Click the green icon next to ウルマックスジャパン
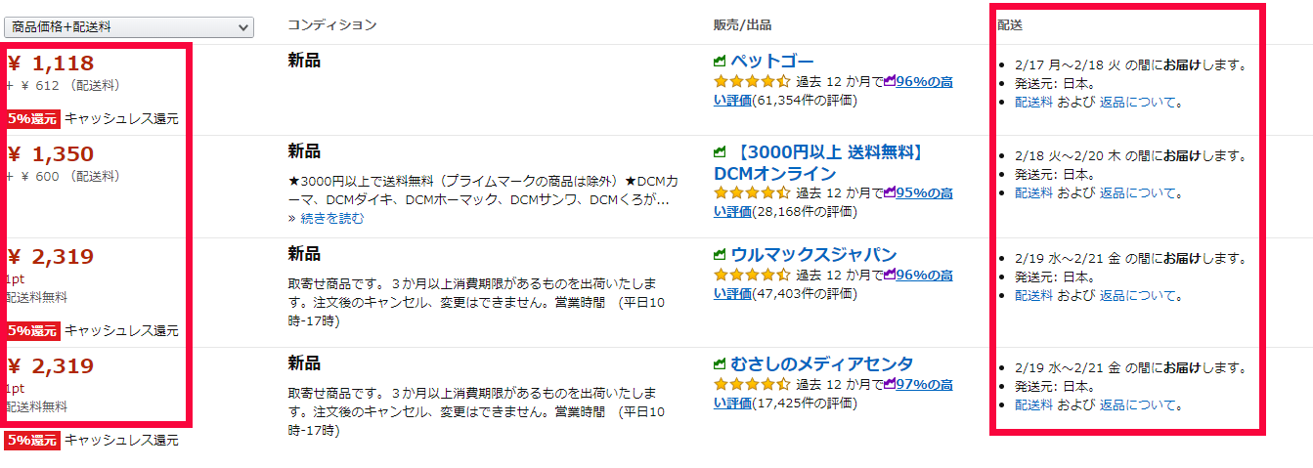 click(x=720, y=255)
